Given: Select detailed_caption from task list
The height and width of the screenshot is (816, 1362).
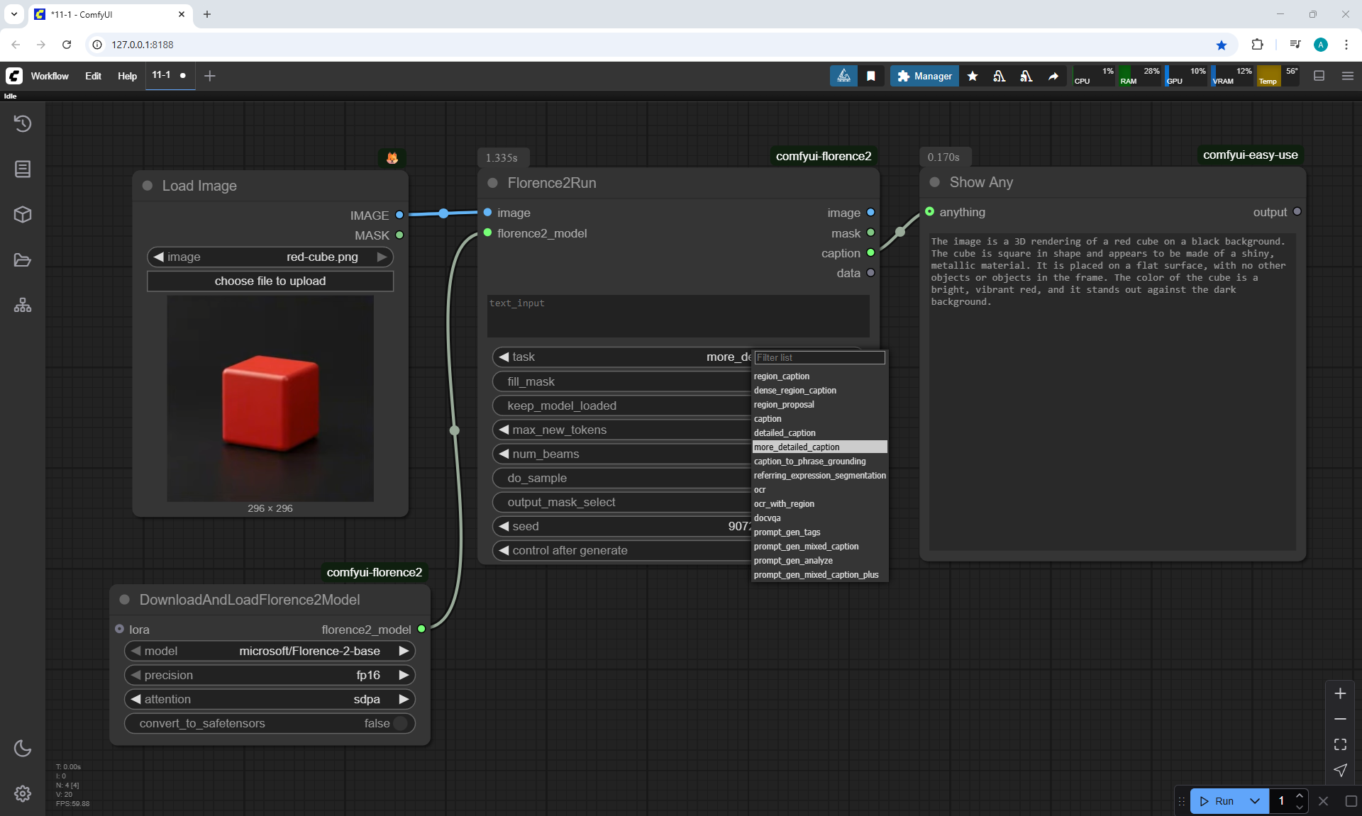Looking at the screenshot, I should click(x=785, y=433).
